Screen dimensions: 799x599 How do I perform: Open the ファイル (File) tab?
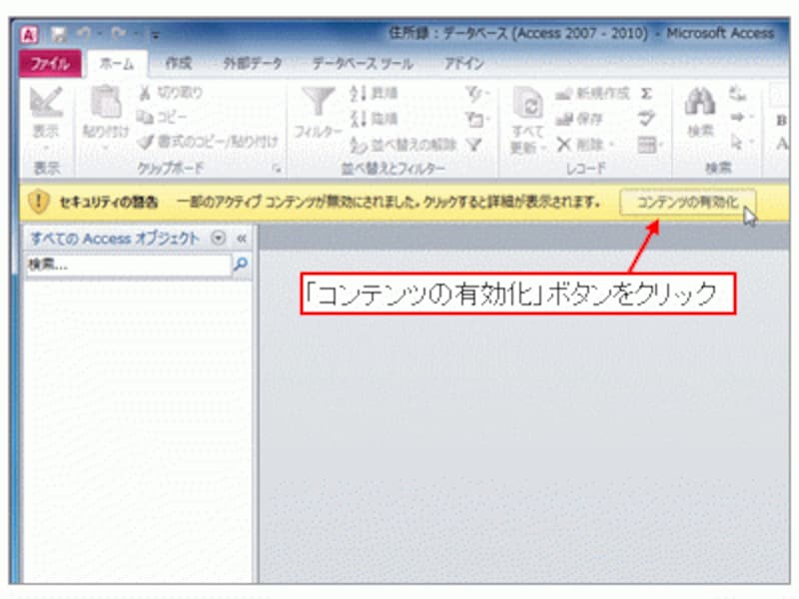coord(50,64)
